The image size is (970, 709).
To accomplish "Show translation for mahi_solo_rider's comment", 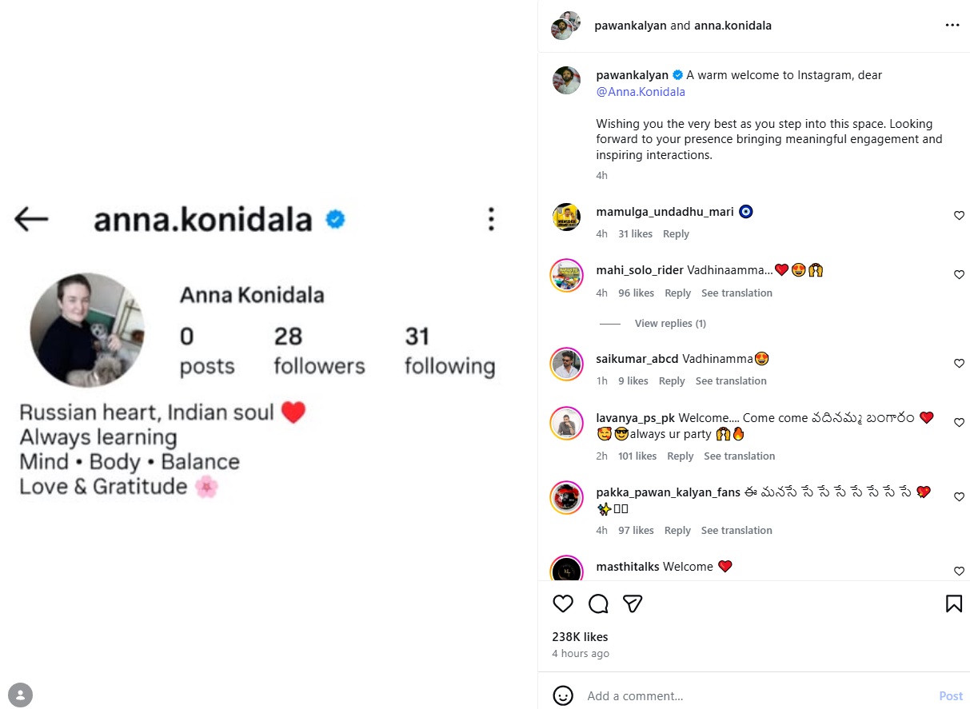I will [736, 293].
